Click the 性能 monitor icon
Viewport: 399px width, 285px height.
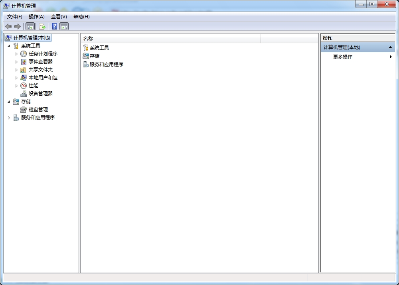(24, 86)
